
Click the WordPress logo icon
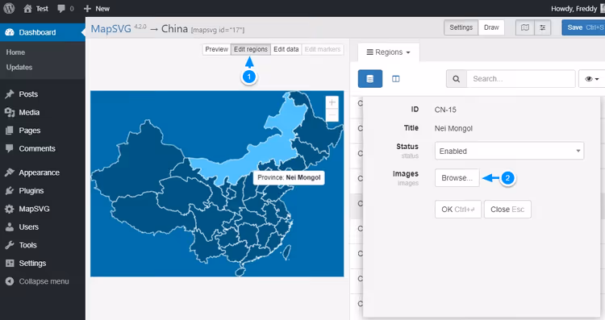point(9,8)
